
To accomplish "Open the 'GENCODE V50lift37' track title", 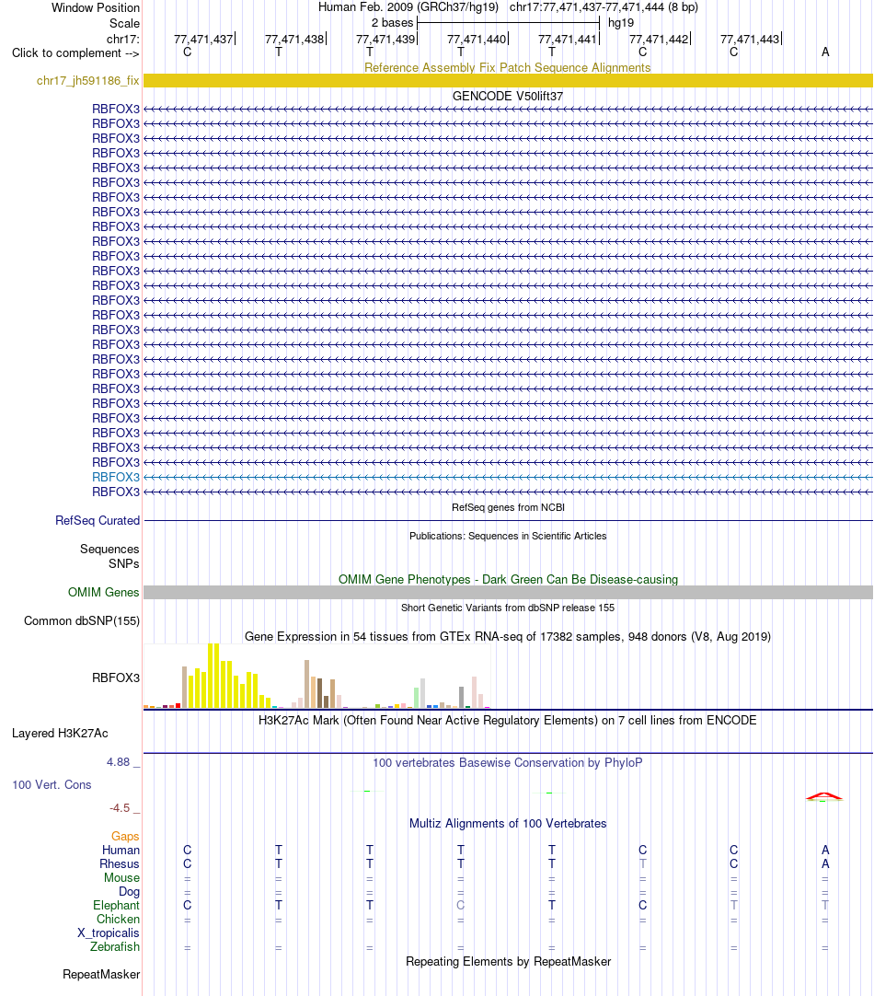I will pos(507,96).
